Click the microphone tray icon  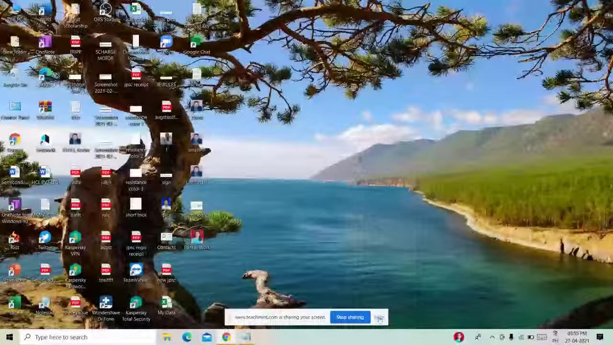[x=511, y=337]
